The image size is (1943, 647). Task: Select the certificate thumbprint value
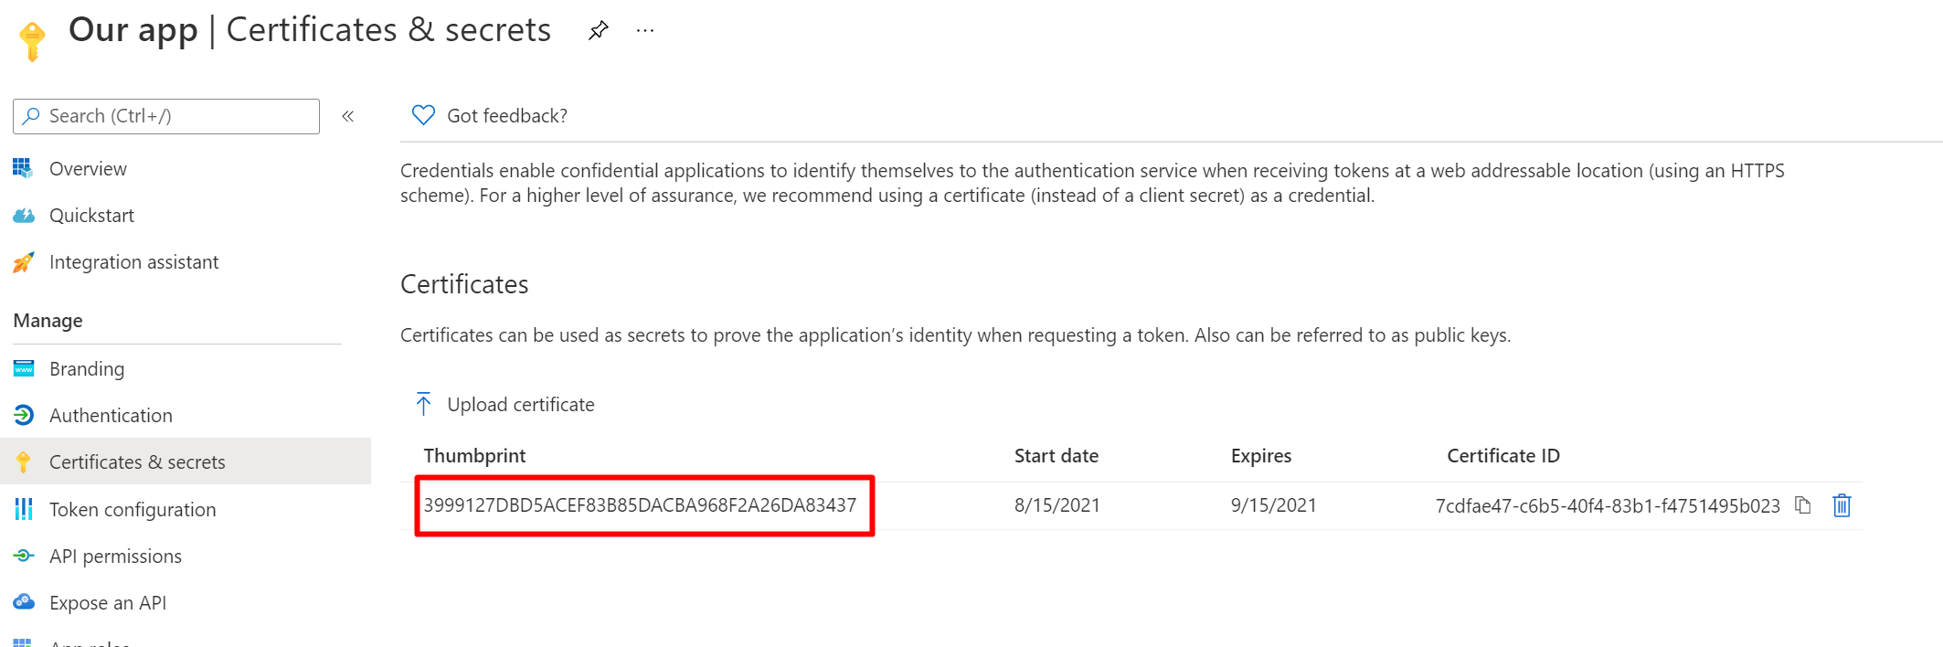[x=640, y=505]
